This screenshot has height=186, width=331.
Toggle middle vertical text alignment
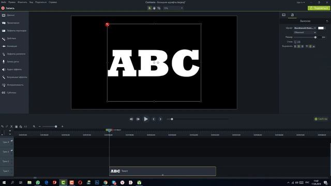pos(310,47)
